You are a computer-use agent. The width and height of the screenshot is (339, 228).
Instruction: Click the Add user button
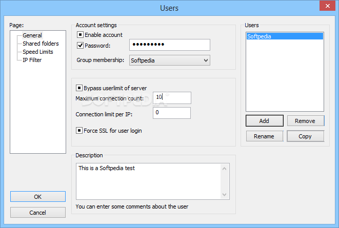coord(265,121)
